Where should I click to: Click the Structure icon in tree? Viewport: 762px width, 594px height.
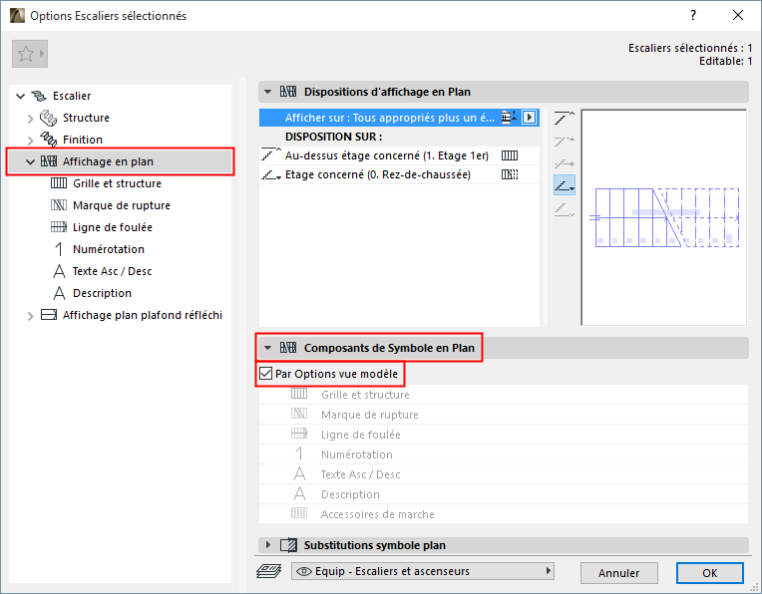pyautogui.click(x=48, y=118)
